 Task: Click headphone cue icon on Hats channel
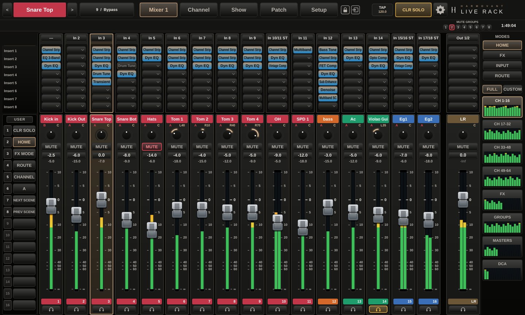pyautogui.click(x=152, y=309)
